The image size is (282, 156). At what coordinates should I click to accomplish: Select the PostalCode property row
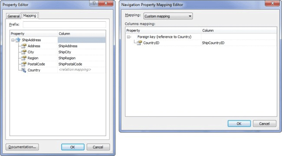[x=58, y=64]
